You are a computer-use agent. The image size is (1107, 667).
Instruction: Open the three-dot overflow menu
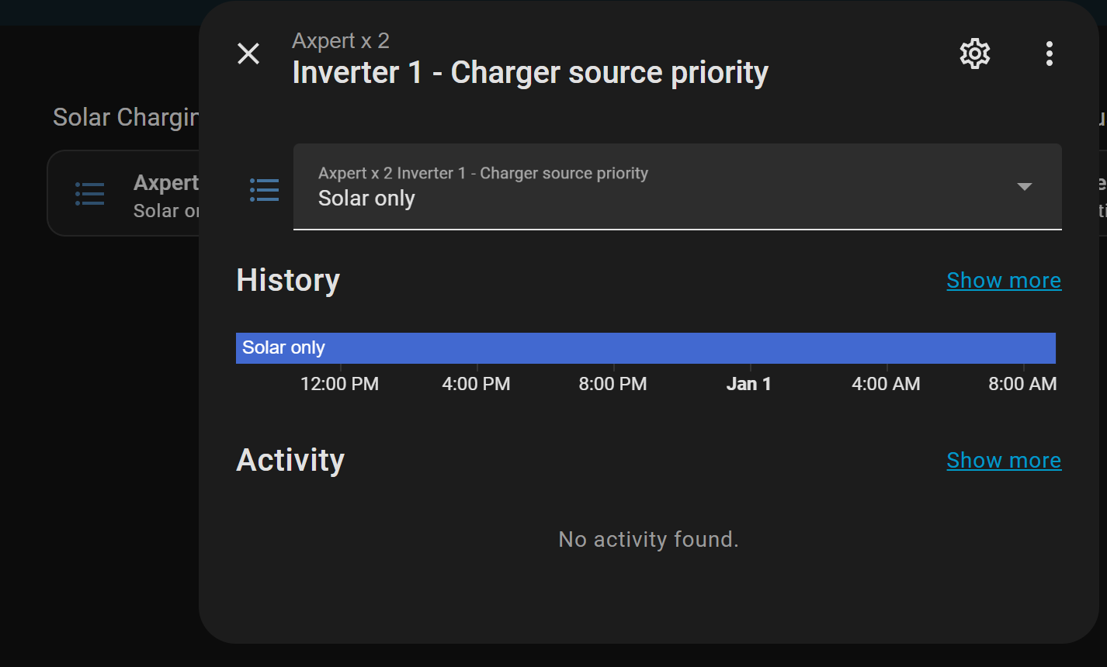pos(1049,54)
